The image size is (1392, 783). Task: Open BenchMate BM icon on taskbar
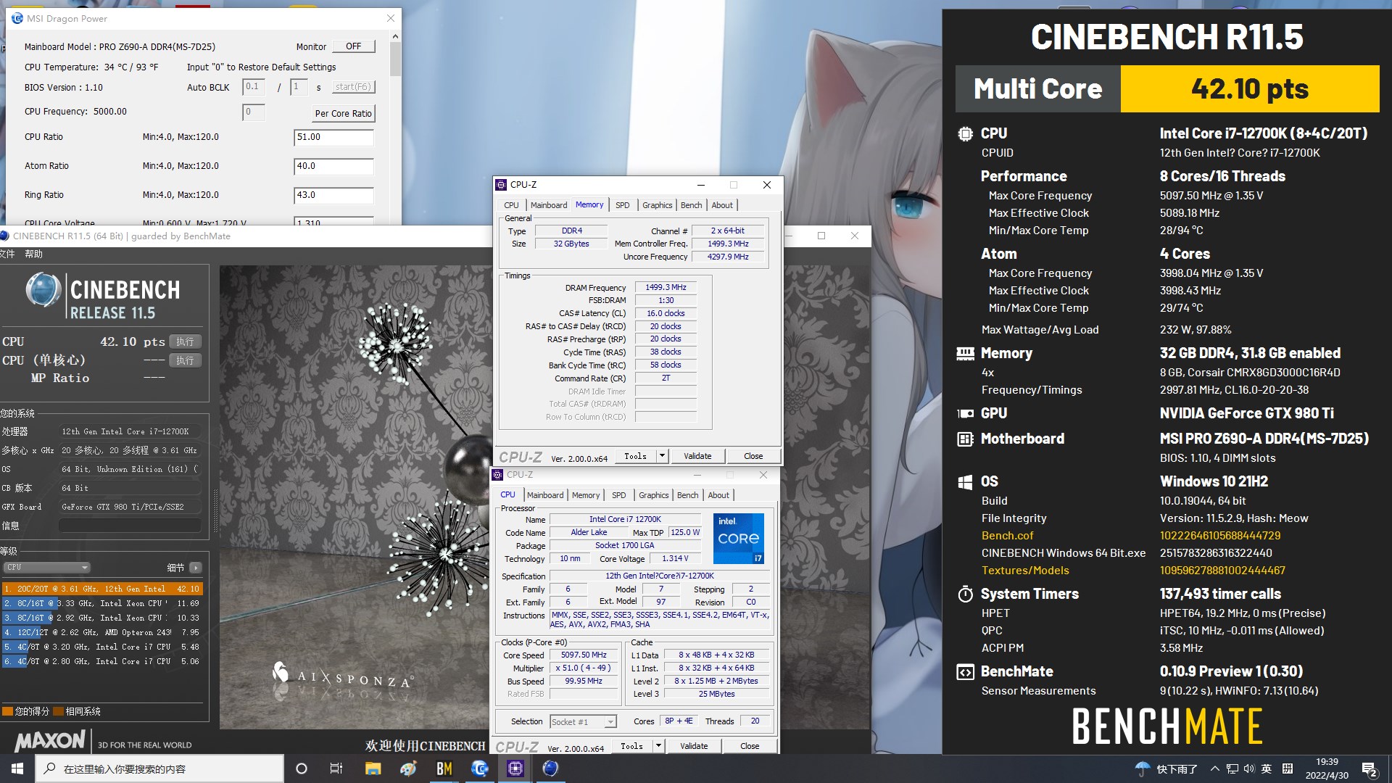tap(444, 768)
